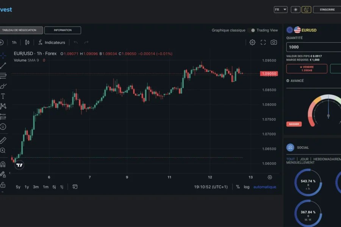341x227 pixels.
Task: Switch to light theme sun icon
Action: click(x=296, y=9)
